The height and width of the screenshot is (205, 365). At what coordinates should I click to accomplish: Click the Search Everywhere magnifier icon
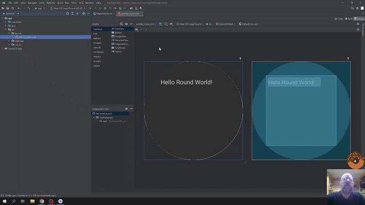pos(352,8)
